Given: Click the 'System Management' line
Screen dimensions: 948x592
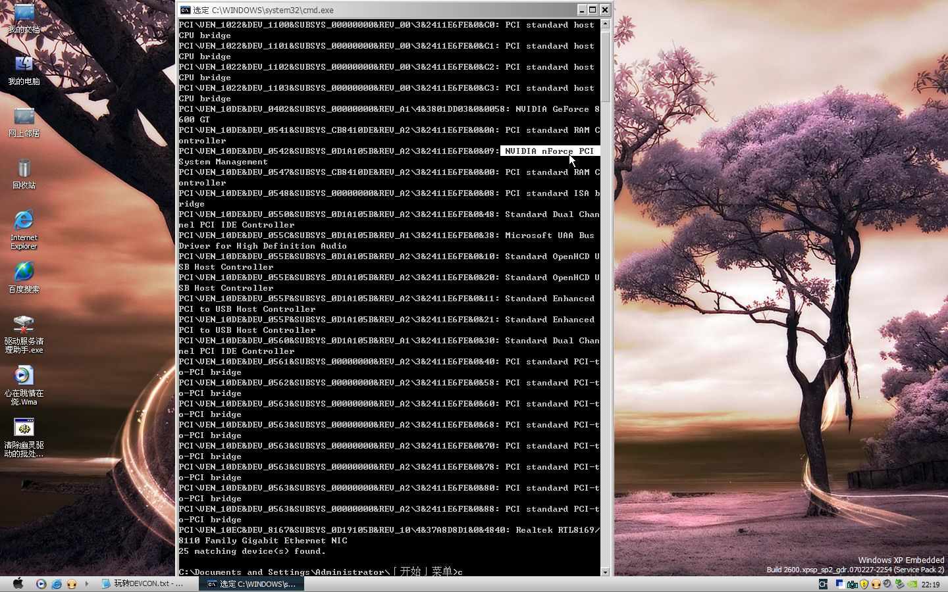Looking at the screenshot, I should point(223,162).
